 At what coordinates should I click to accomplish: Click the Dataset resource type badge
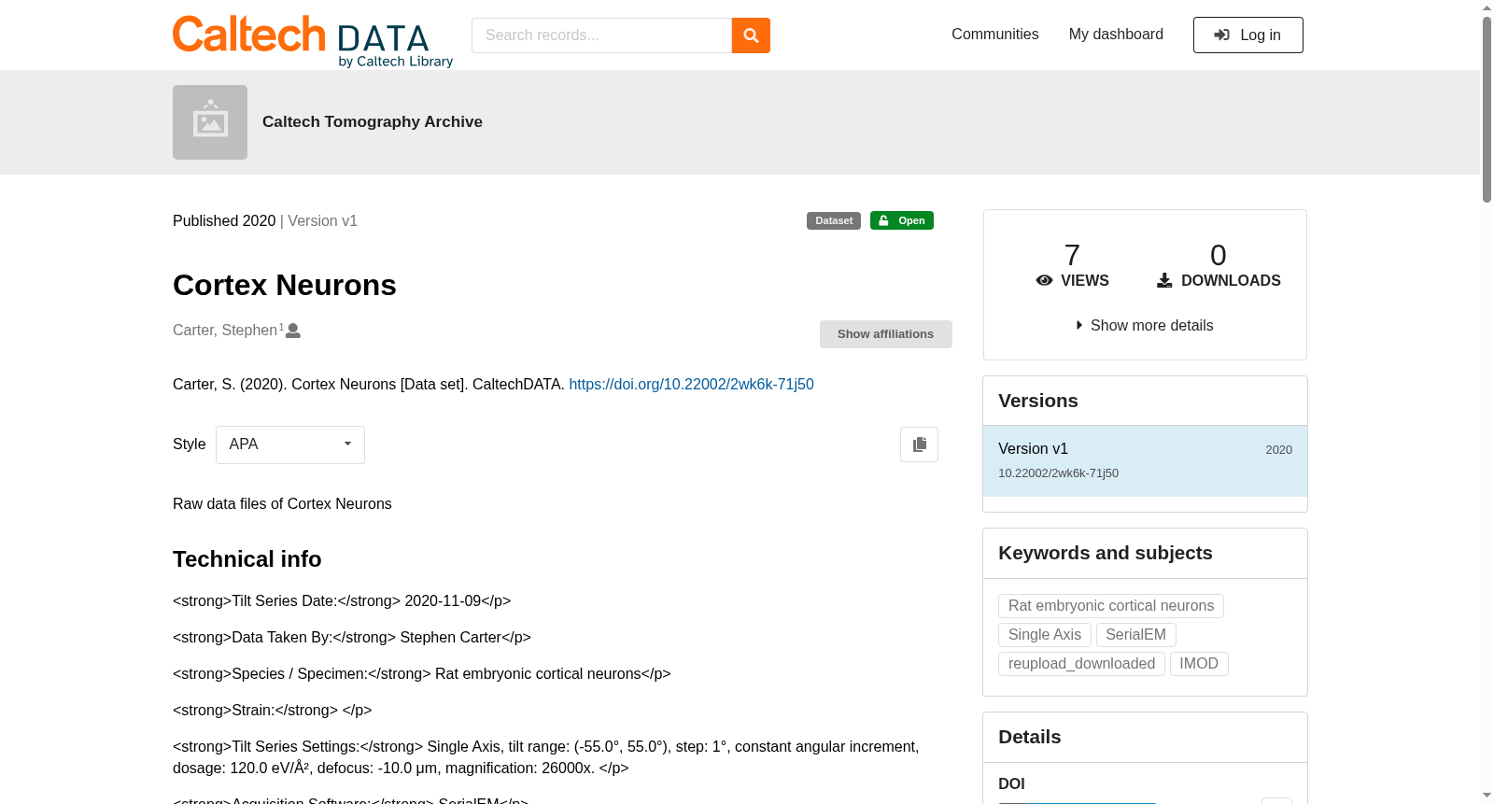pyautogui.click(x=834, y=220)
